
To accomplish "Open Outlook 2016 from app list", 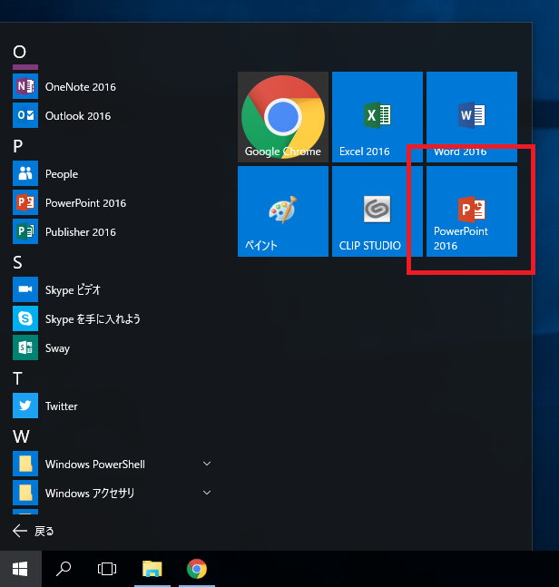I will [x=77, y=116].
